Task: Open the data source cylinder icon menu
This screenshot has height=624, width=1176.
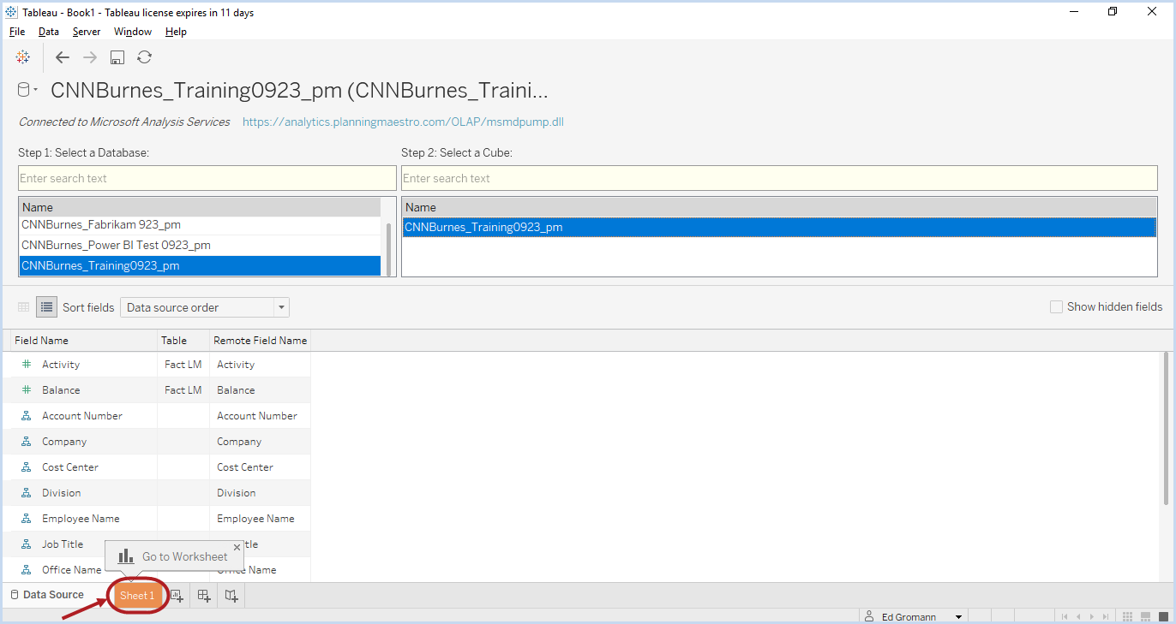Action: coord(27,90)
